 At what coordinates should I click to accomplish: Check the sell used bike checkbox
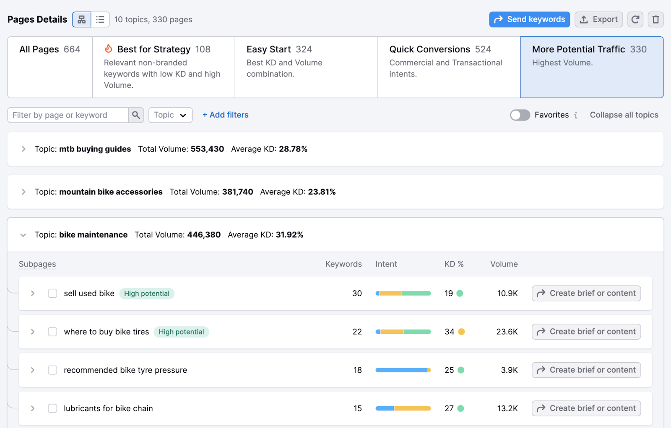click(x=52, y=293)
